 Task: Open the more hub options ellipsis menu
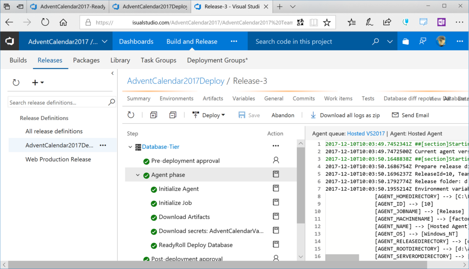point(234,41)
